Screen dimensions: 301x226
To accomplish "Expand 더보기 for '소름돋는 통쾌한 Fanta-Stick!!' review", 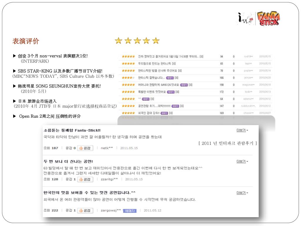I will (242, 130).
